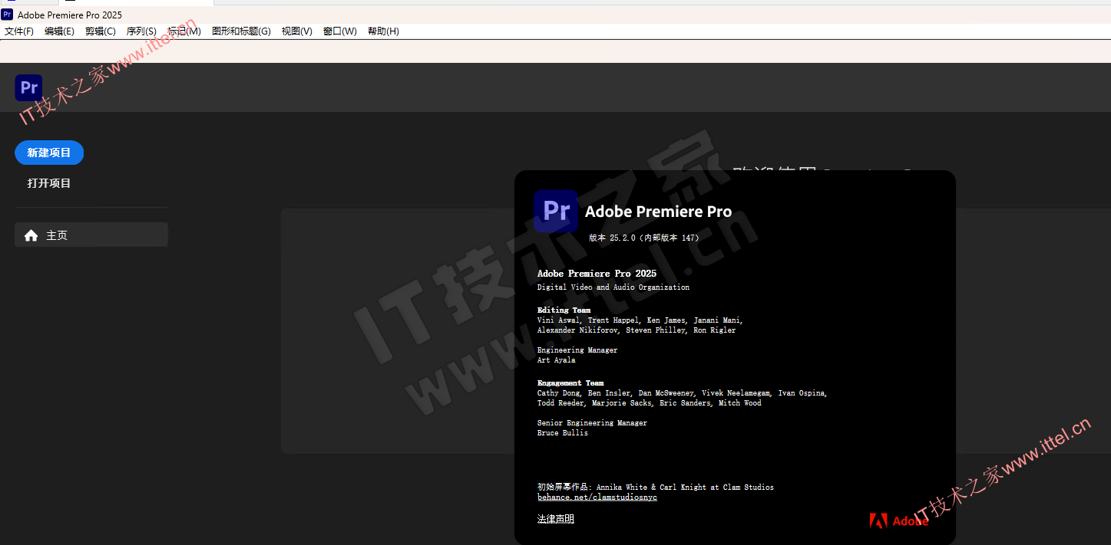Click the 初始屏幕作品 splash credit line
This screenshot has width=1111, height=545.
[x=656, y=487]
